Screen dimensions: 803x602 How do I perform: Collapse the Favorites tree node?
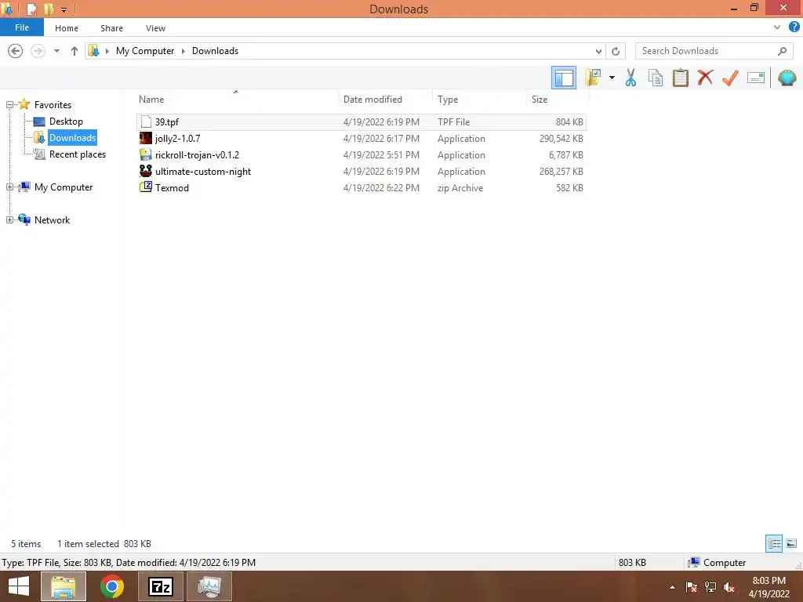[9, 104]
